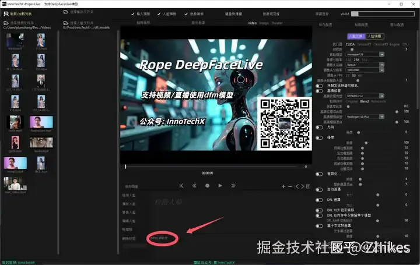Click the Rope refresh/load list icon
420x265 pixels.
pos(6,13)
